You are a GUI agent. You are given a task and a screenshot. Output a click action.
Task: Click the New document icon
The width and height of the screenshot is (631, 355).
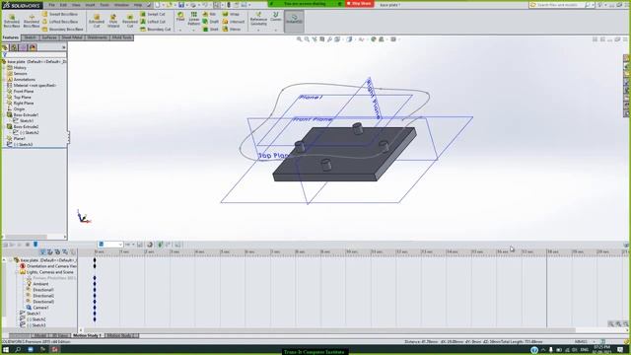coord(158,5)
